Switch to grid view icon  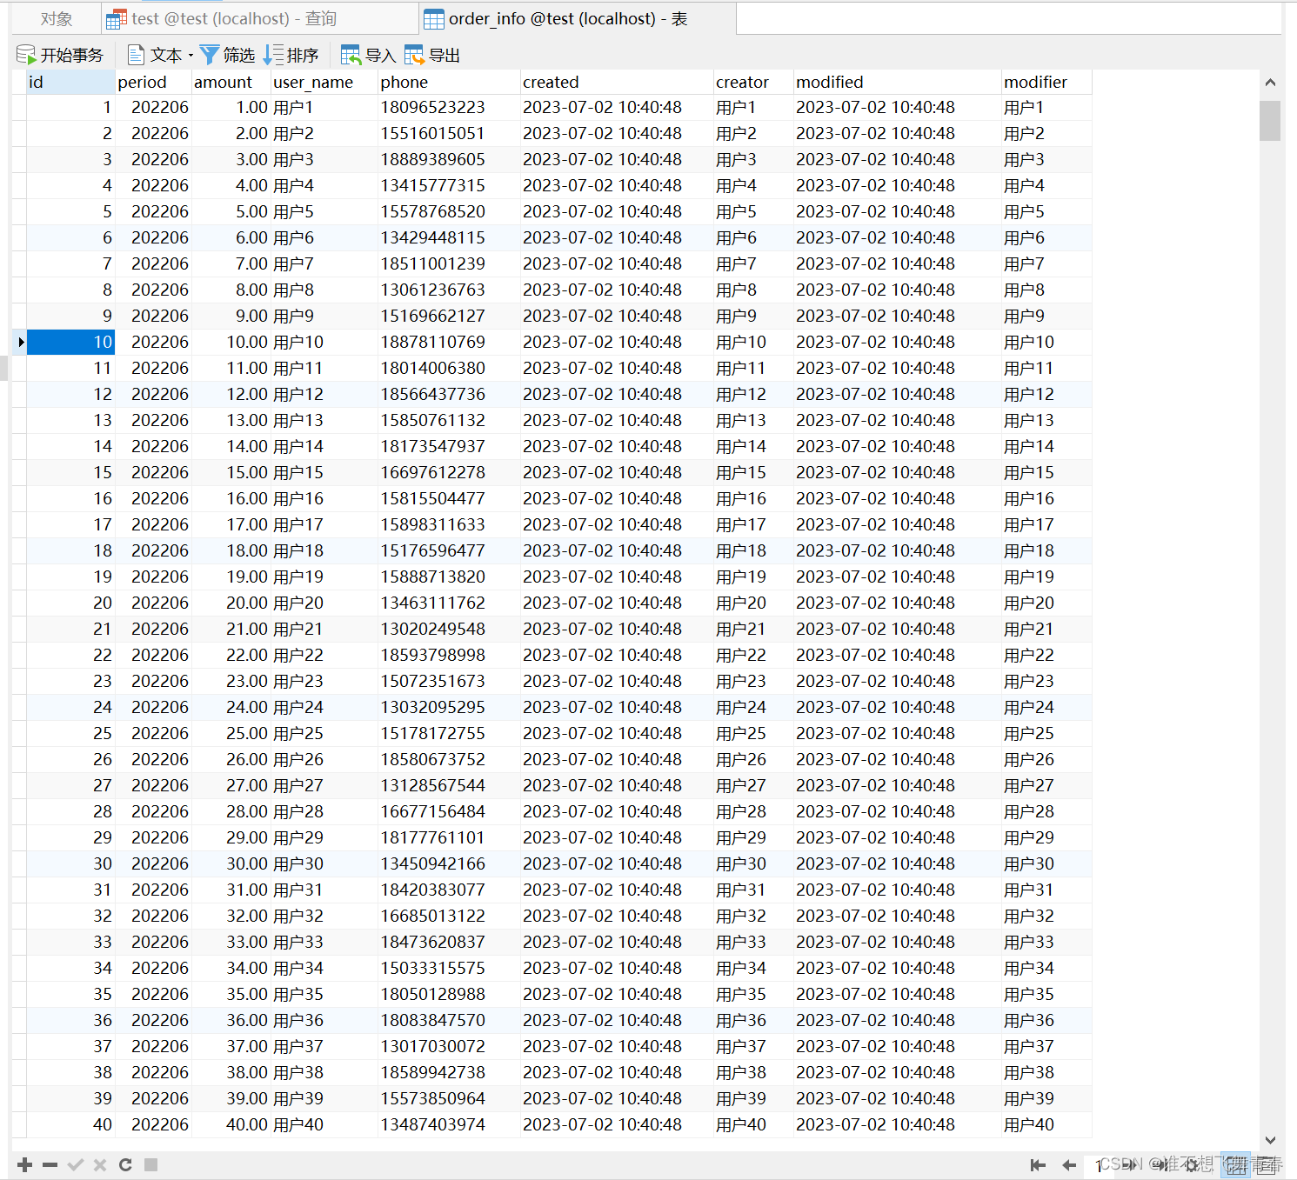(x=1236, y=1165)
